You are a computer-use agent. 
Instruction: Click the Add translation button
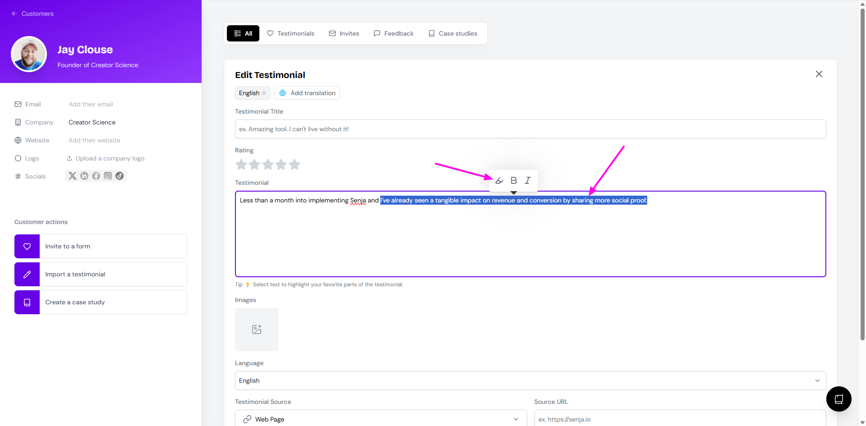(307, 93)
